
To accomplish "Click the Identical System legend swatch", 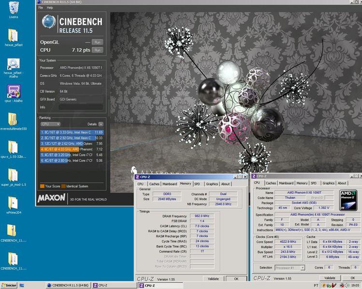I will (x=63, y=186).
